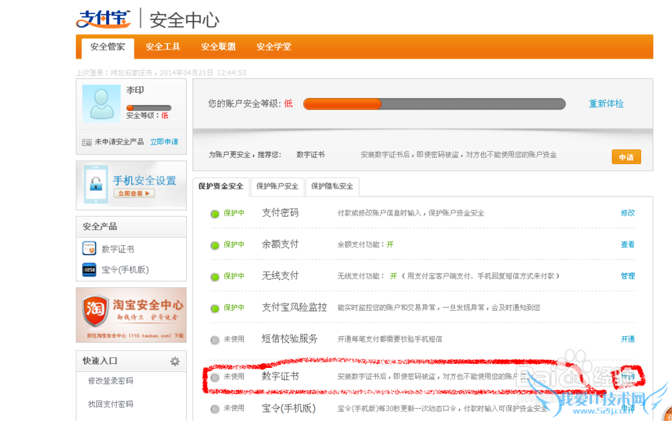
Task: Click the 立即查看 button under 手机安全设置
Action: tap(134, 194)
